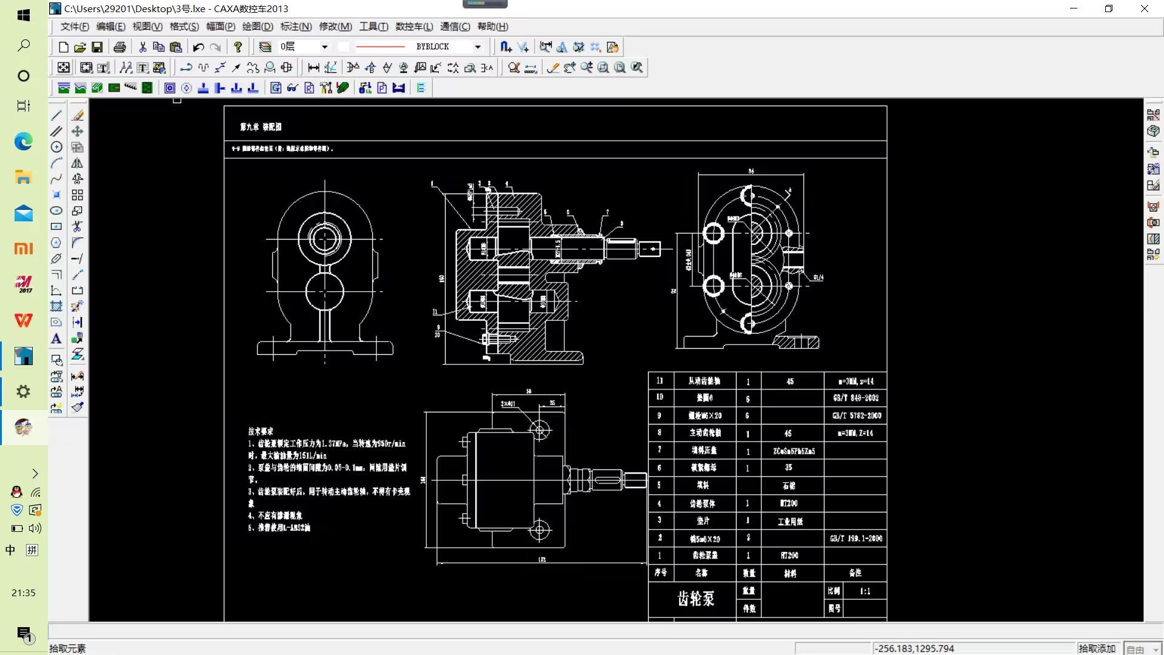
Task: Open the 自由 snap mode dropdown
Action: pos(1156,649)
